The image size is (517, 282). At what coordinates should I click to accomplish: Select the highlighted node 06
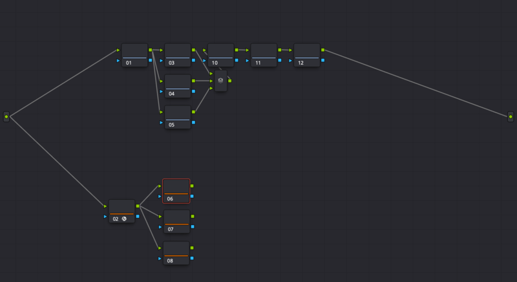pos(176,191)
